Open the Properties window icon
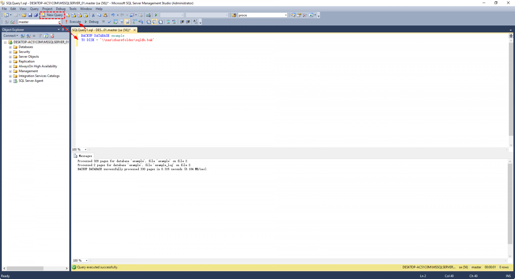This screenshot has height=279, width=515. tap(299, 15)
